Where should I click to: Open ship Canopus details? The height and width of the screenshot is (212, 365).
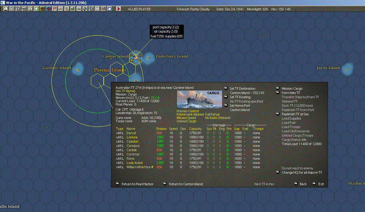(x=133, y=146)
